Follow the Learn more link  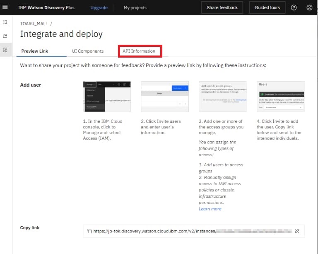click(210, 209)
